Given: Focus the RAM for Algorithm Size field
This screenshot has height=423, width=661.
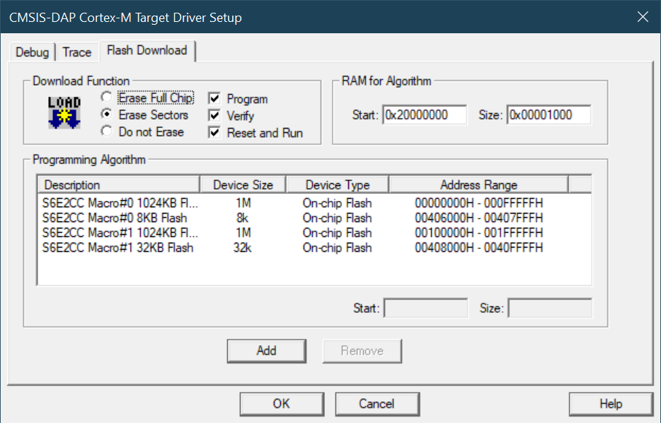Looking at the screenshot, I should pos(549,115).
